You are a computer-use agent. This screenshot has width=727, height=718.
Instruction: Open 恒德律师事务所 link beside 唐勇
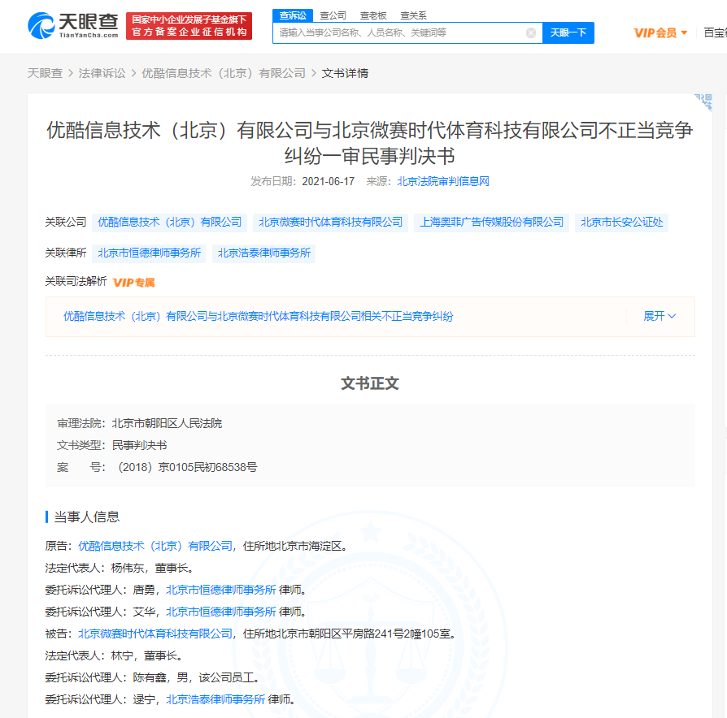click(x=221, y=590)
